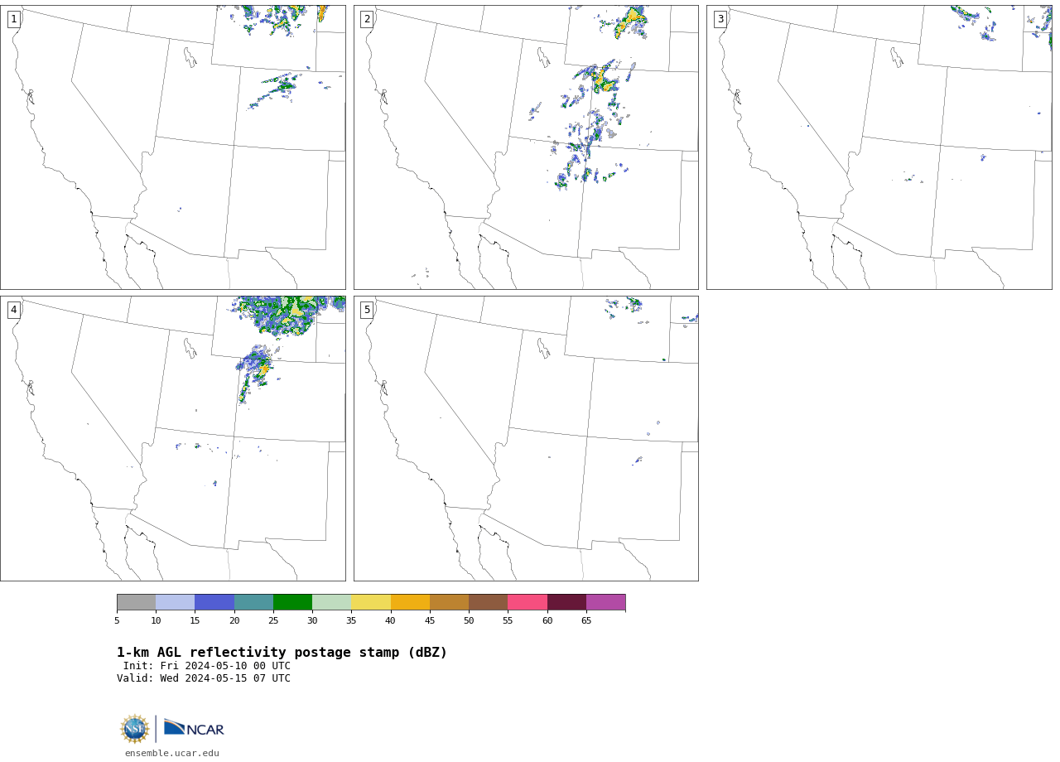Open ensemble member 4 reflectivity map
The width and height of the screenshot is (1060, 762).
tap(172, 438)
